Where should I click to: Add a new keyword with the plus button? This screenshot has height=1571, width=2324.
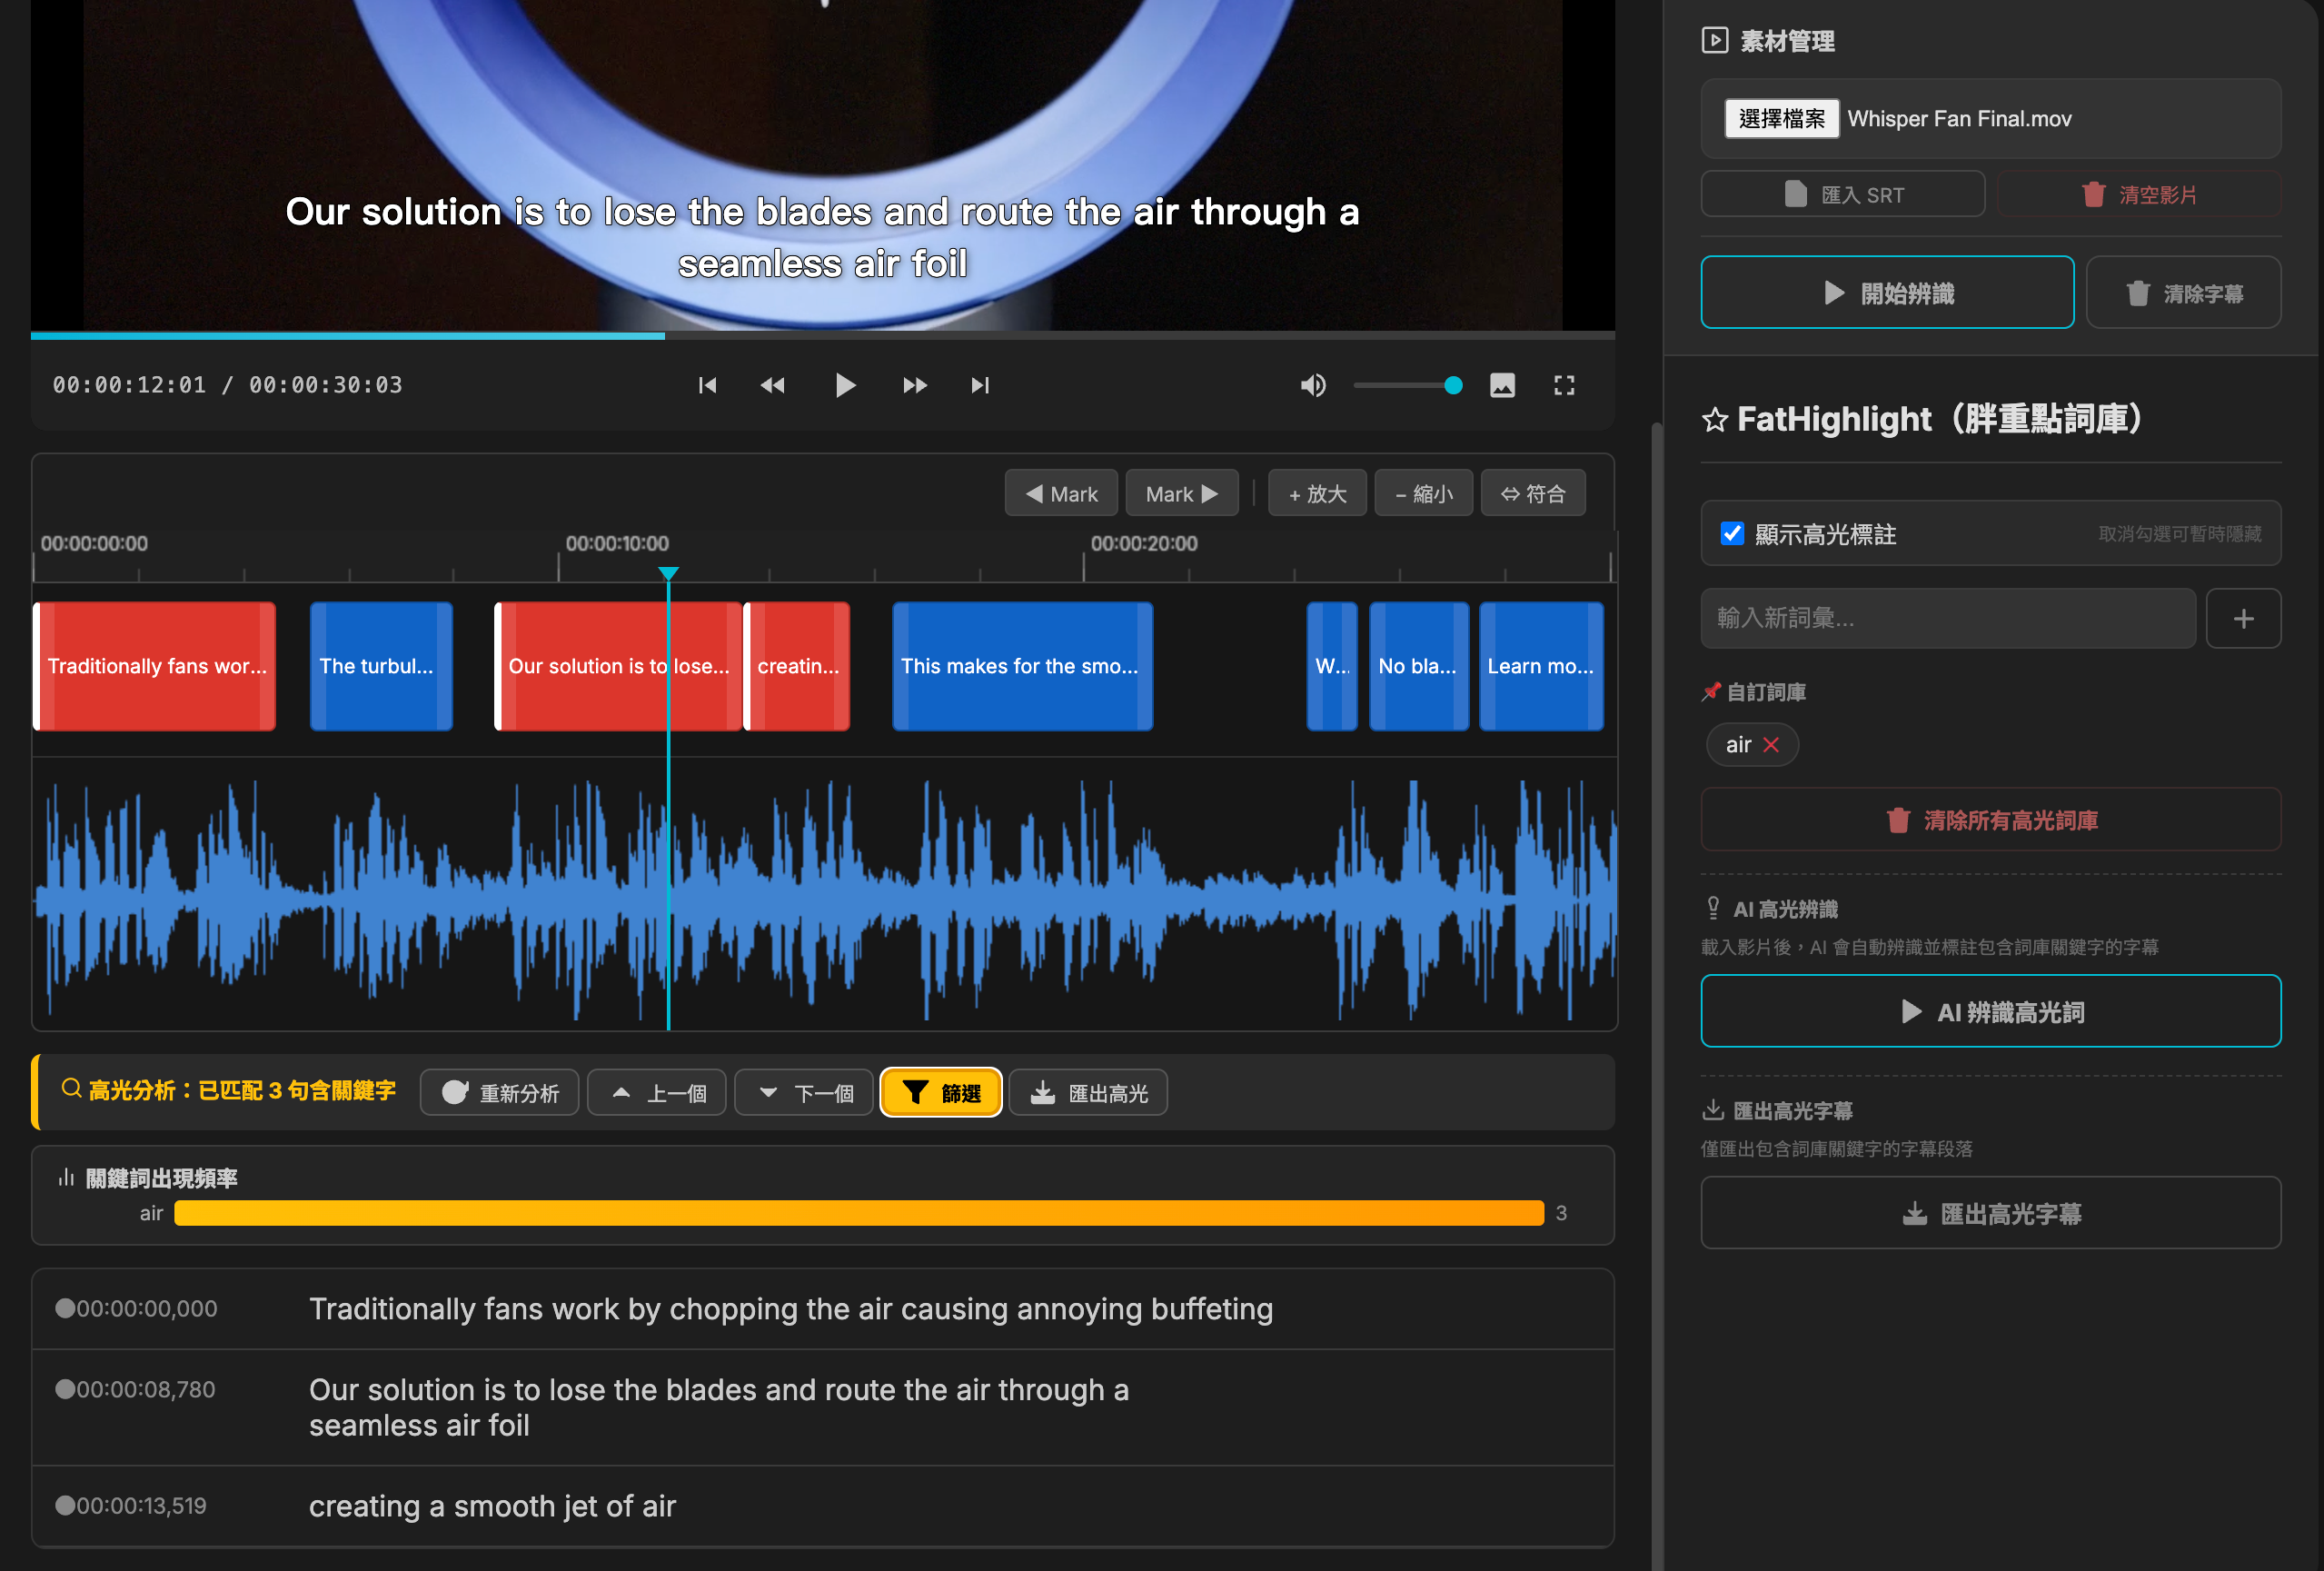click(x=2243, y=618)
